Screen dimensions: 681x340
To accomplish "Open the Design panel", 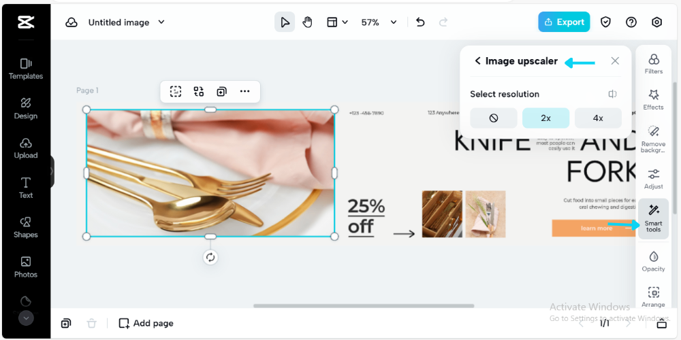I will tap(26, 108).
